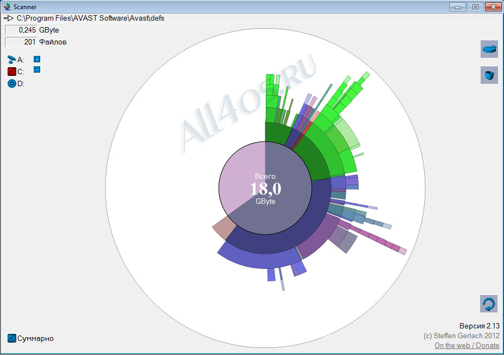Click the 0,245 GByte size field
This screenshot has height=355, width=504.
tap(21, 30)
